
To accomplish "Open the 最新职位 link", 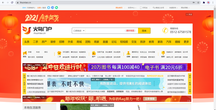I will [x=135, y=52].
